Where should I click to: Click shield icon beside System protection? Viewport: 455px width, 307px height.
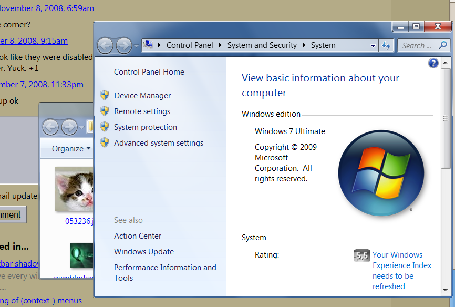(105, 126)
